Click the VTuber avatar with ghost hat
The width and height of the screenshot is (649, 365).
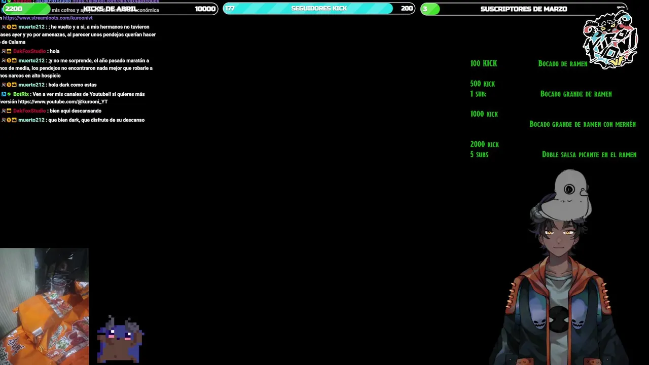[x=560, y=267]
